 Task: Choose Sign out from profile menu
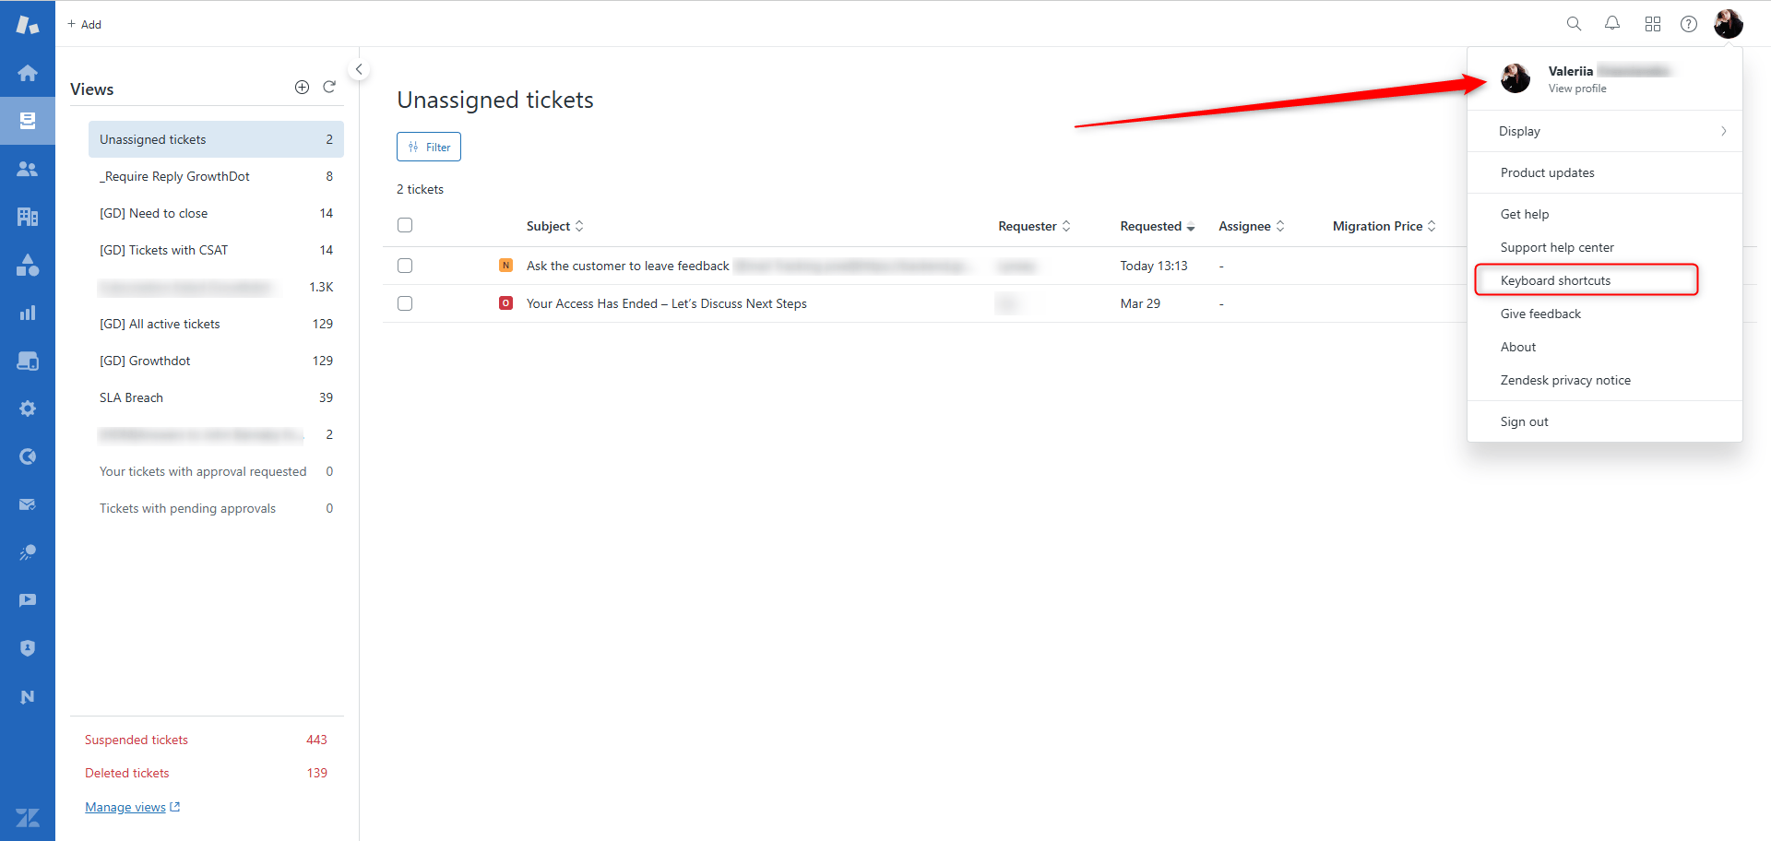coord(1524,421)
